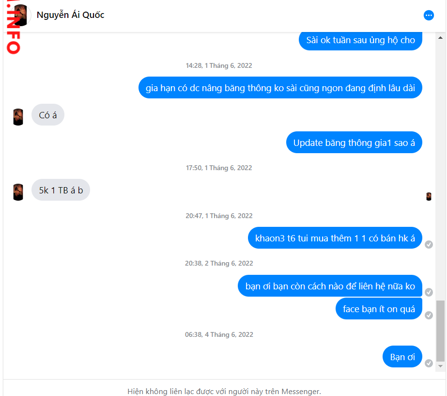Image resolution: width=447 pixels, height=396 pixels.
Task: Click the small seen-by avatar indicator
Action: [429, 196]
